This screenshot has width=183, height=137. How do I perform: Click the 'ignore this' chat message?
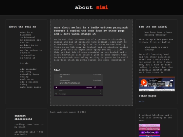pyautogui.click(x=70, y=83)
